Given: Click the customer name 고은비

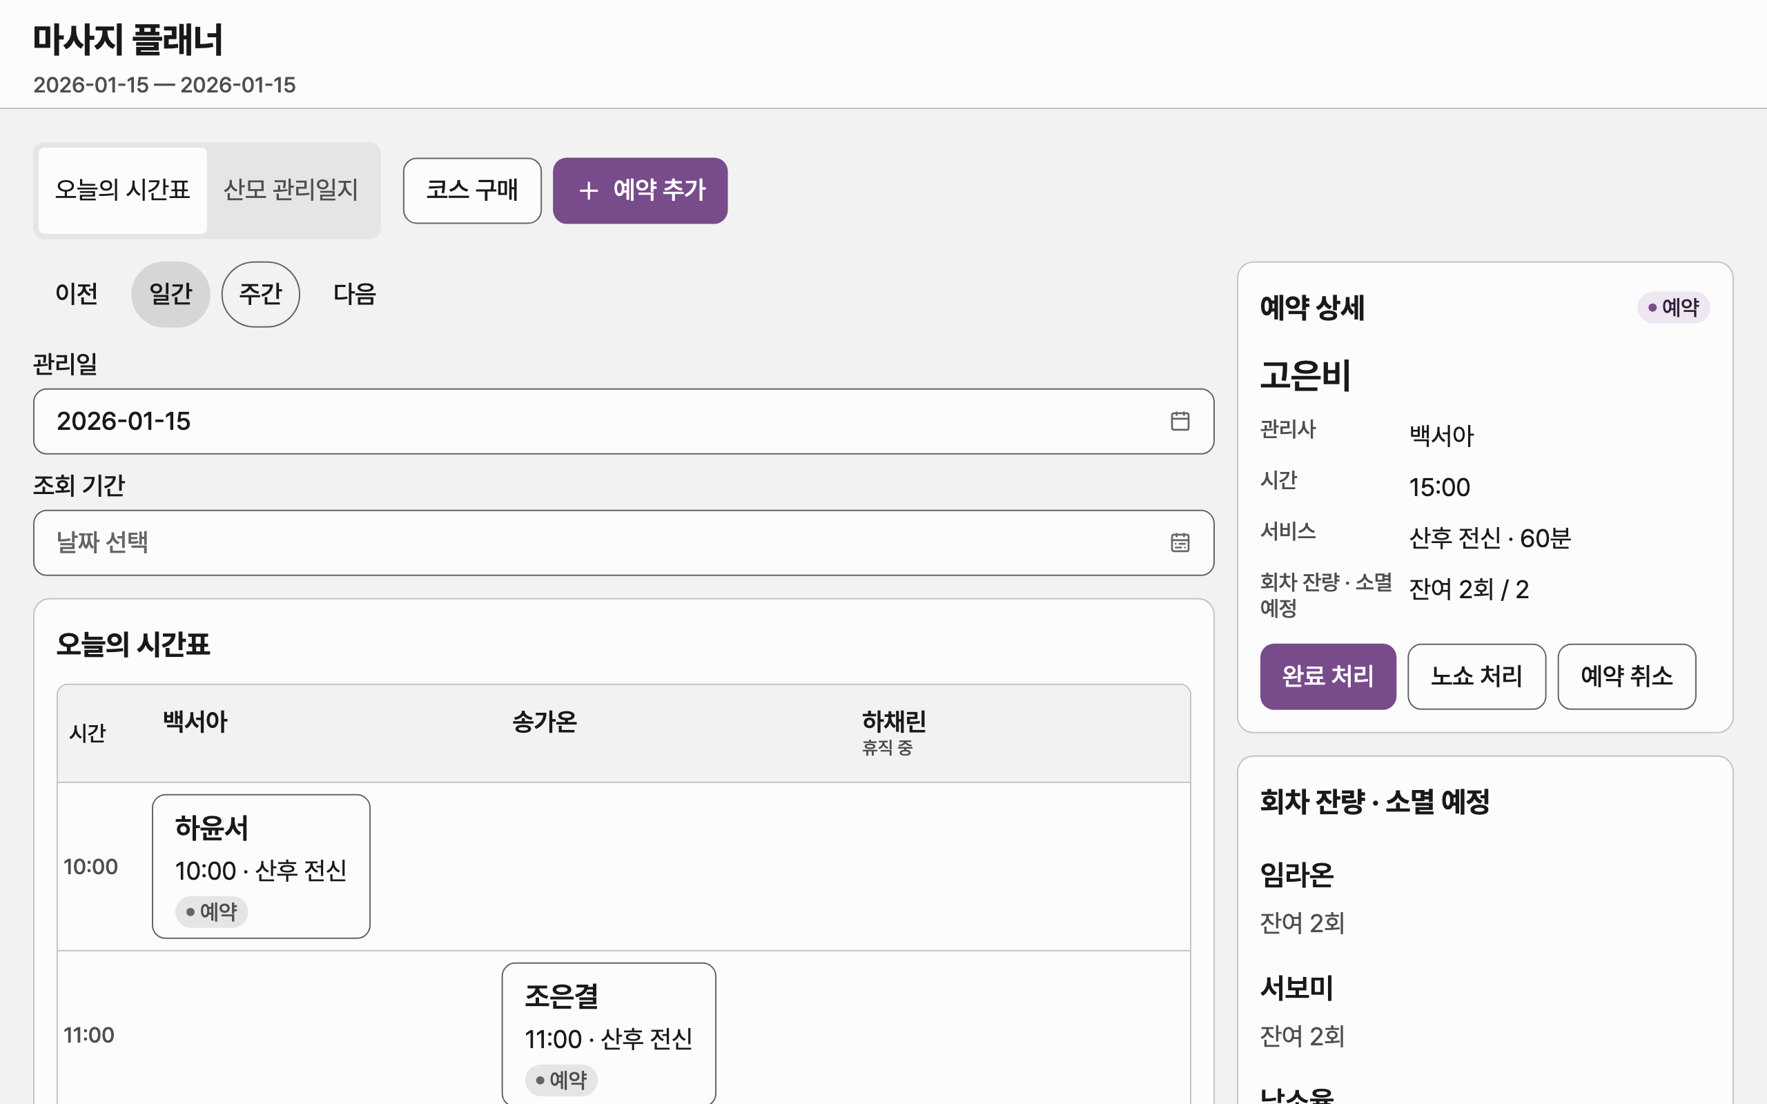Looking at the screenshot, I should click(1305, 375).
